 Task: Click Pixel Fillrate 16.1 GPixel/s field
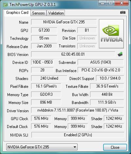pos(46,86)
